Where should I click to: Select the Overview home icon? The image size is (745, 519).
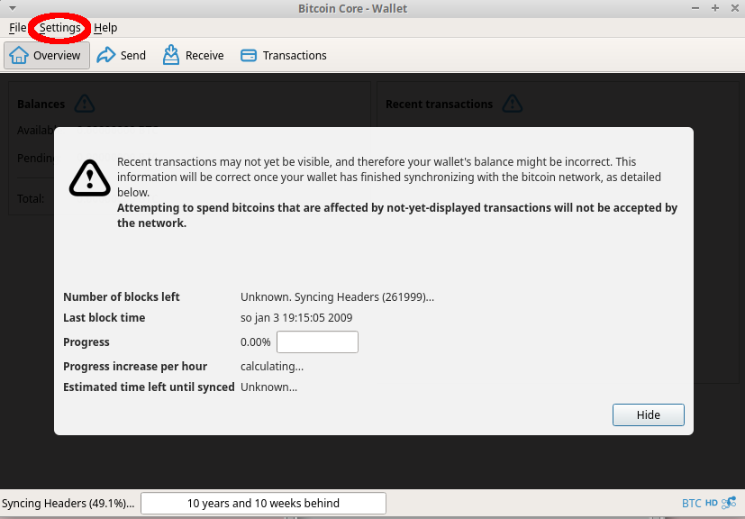tap(20, 55)
